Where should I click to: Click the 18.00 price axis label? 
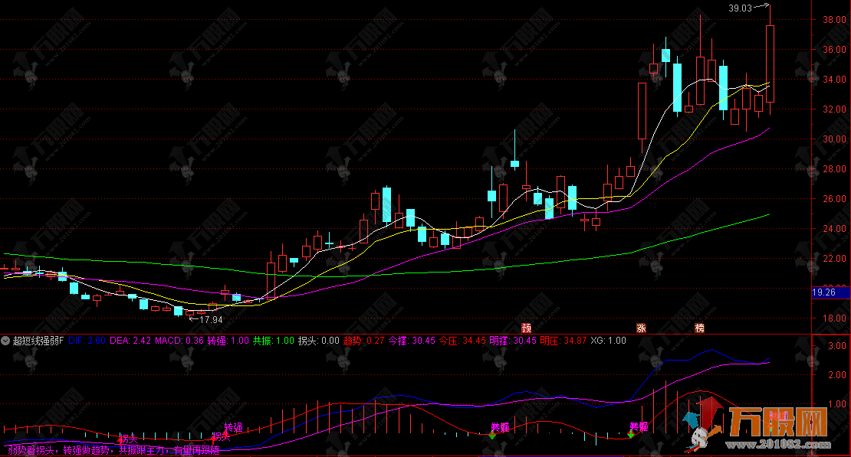835,318
